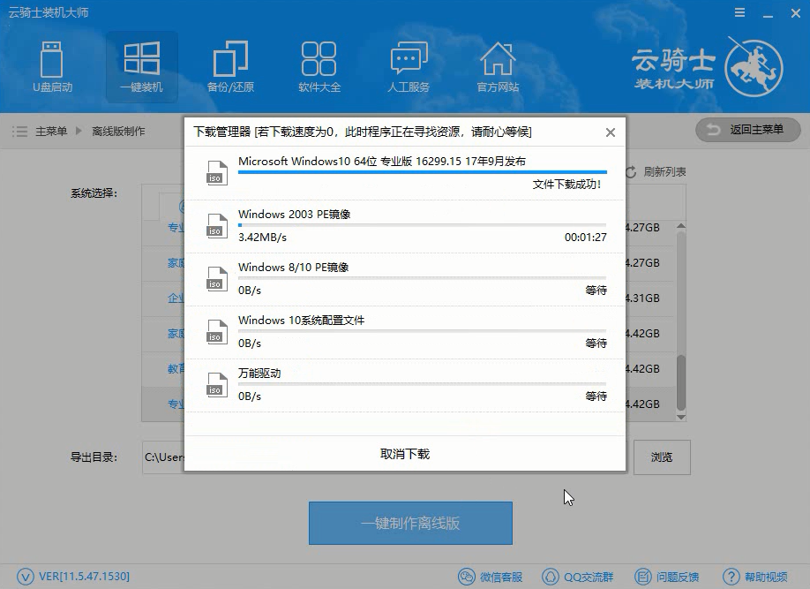Click the iso icon for Windows 8/10 PE镜像
The image size is (810, 589).
216,279
